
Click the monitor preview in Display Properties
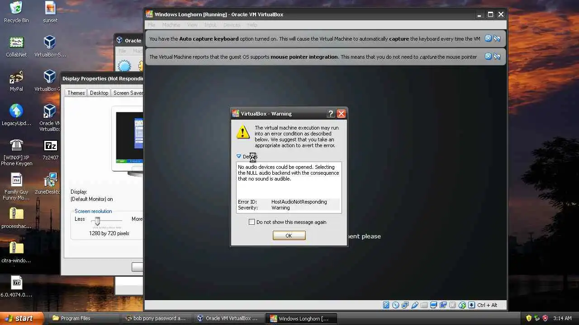[129, 138]
